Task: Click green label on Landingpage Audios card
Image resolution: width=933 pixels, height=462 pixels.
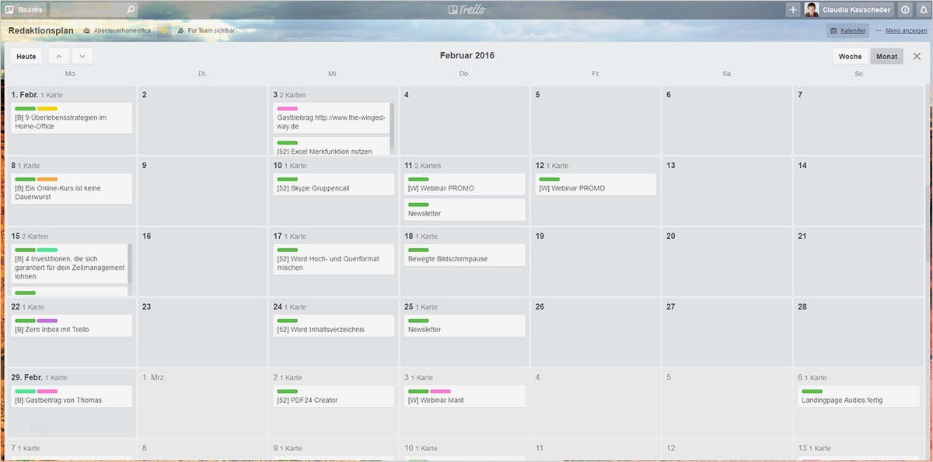Action: coord(812,391)
